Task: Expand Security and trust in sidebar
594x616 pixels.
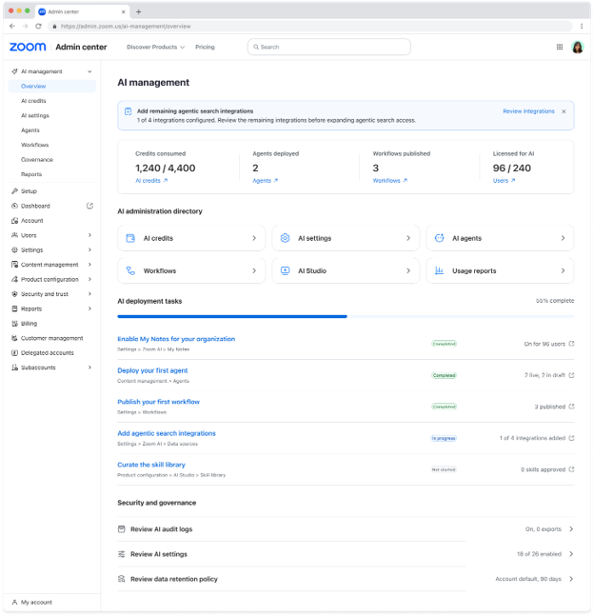Action: pyautogui.click(x=90, y=294)
